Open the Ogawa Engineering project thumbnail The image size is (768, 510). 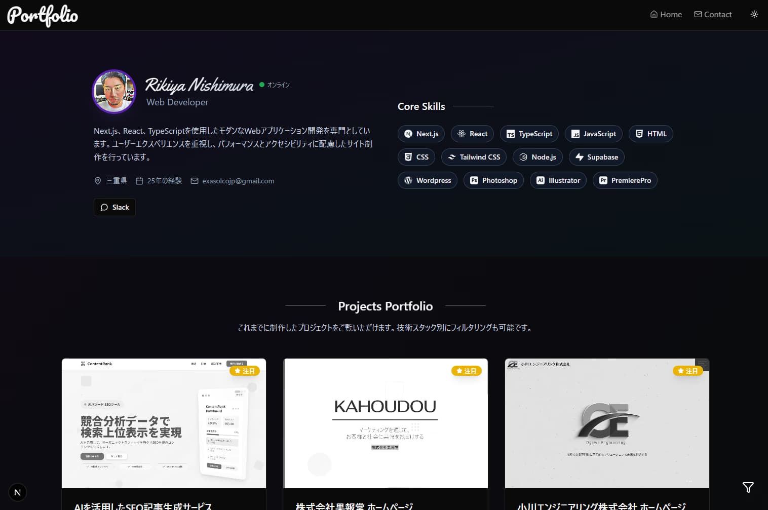tap(607, 423)
